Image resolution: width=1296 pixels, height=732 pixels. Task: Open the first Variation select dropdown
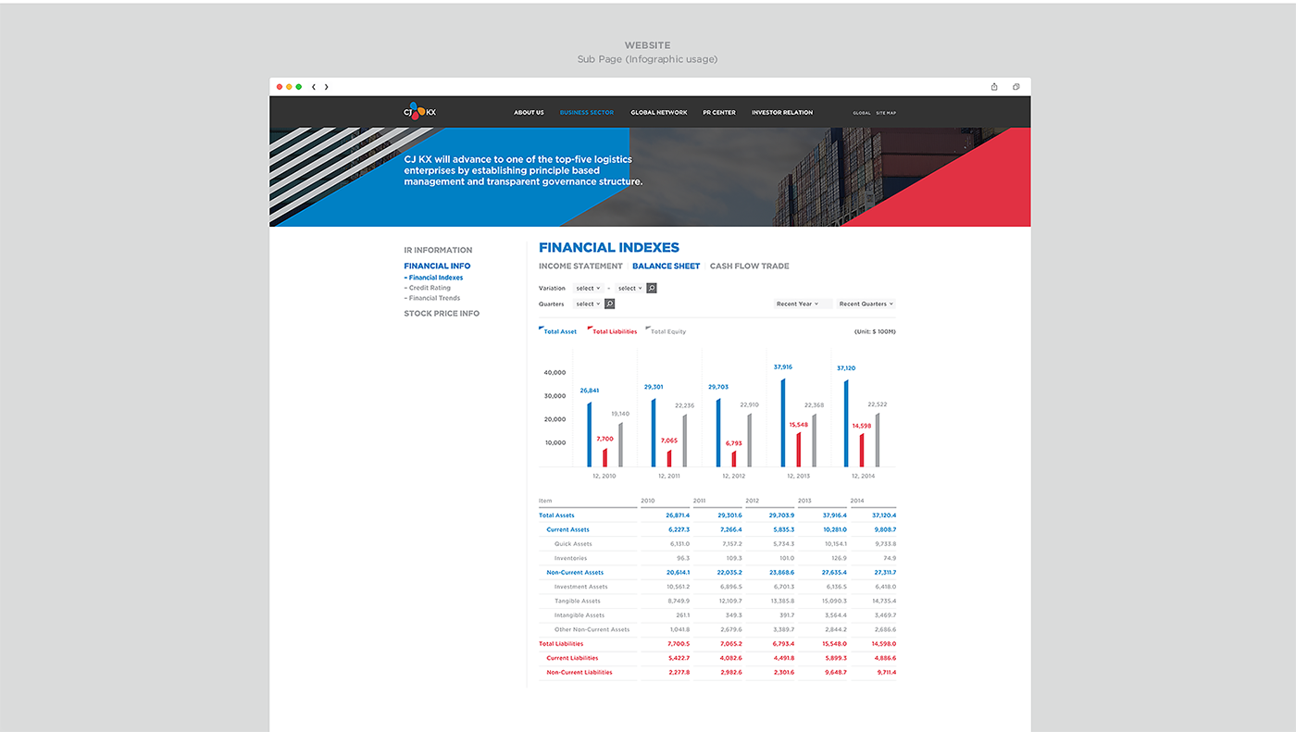pyautogui.click(x=587, y=288)
